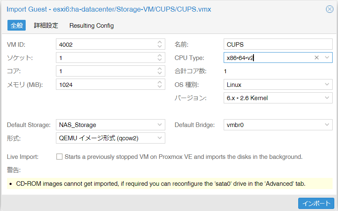Increase VM ID with spinner up arrow

[159, 42]
